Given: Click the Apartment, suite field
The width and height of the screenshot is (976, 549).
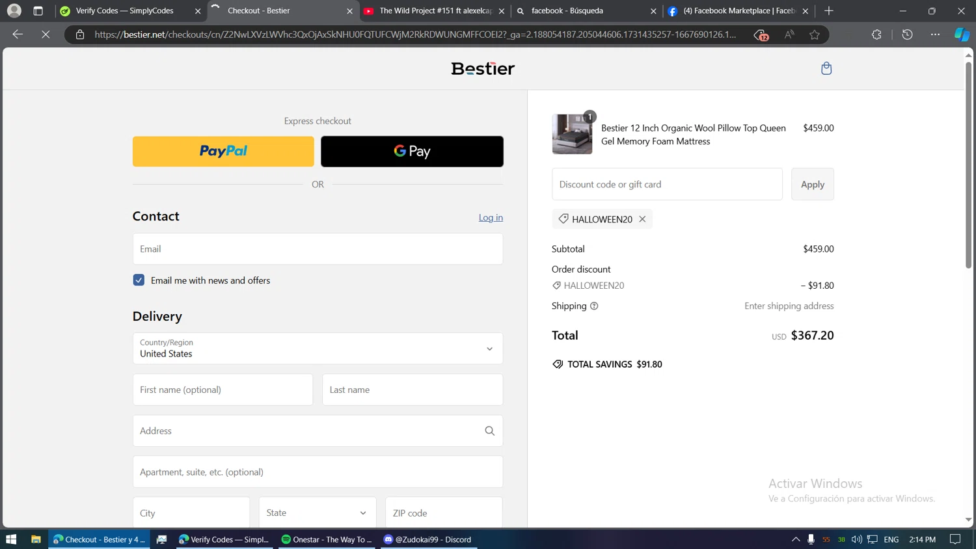Looking at the screenshot, I should pos(318,472).
